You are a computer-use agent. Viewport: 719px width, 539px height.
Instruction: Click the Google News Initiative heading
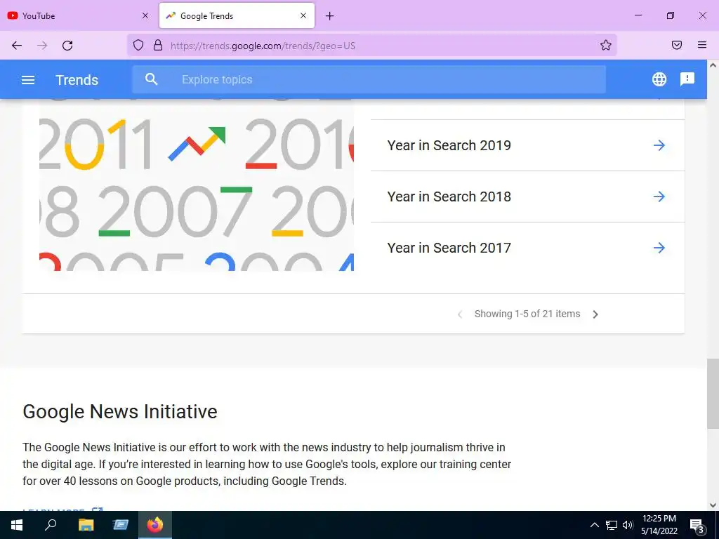[x=119, y=411]
